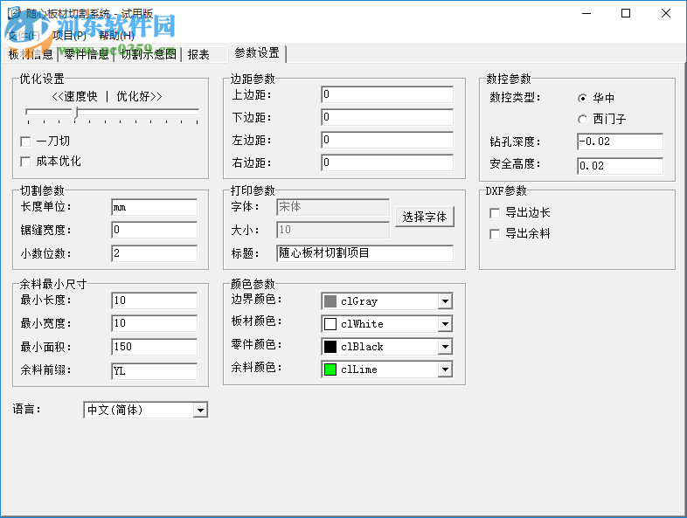Open the 帮助(H) menu
The width and height of the screenshot is (687, 518).
coord(116,36)
